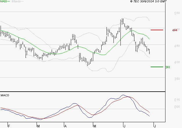
Task: Click the last J month axis label
Action: click(x=155, y=126)
